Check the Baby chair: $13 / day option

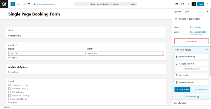(x=9, y=89)
